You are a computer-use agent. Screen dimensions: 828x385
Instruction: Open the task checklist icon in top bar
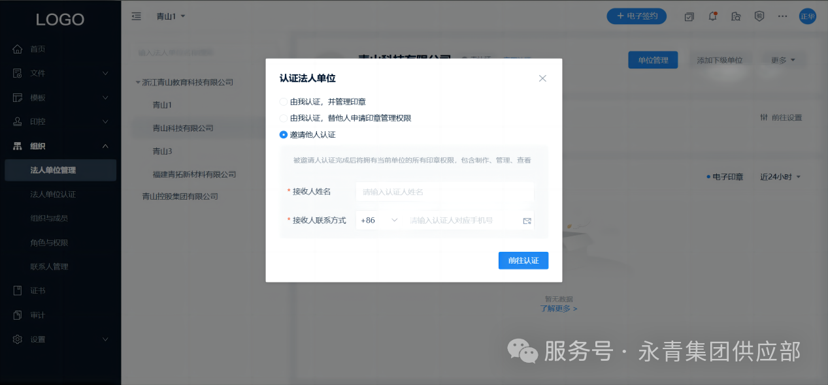coord(689,16)
